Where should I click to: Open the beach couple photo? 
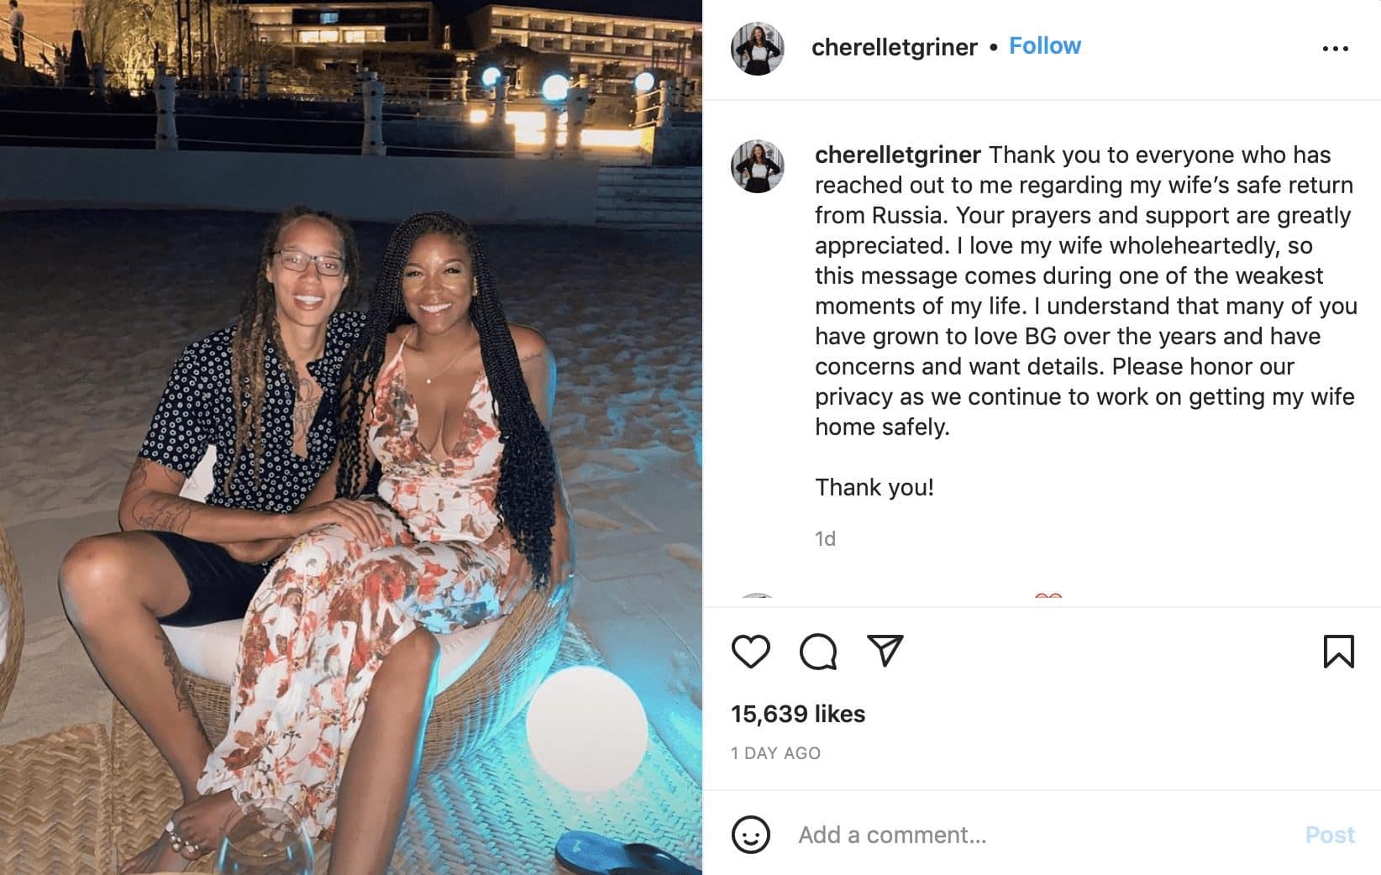tap(351, 437)
